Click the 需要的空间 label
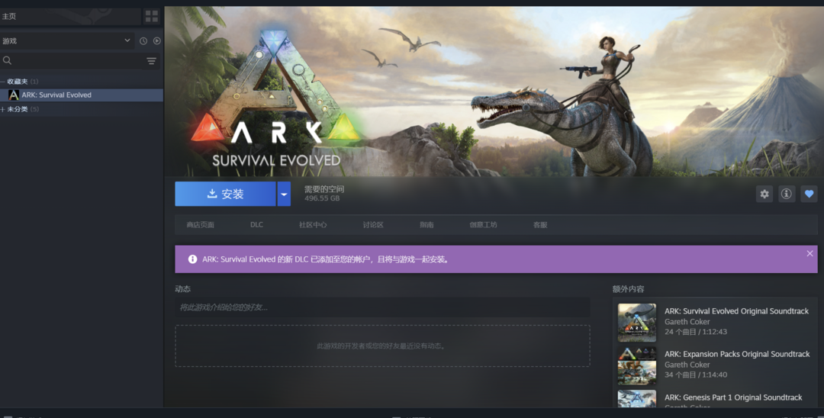 [324, 189]
